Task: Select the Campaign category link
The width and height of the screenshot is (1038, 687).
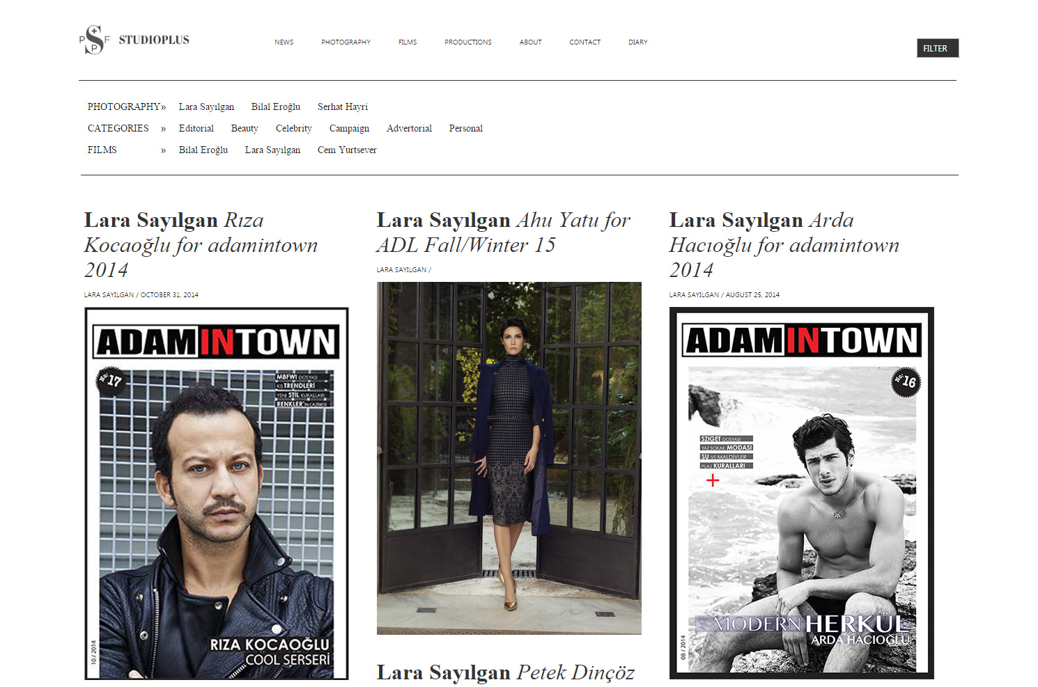Action: [x=349, y=129]
